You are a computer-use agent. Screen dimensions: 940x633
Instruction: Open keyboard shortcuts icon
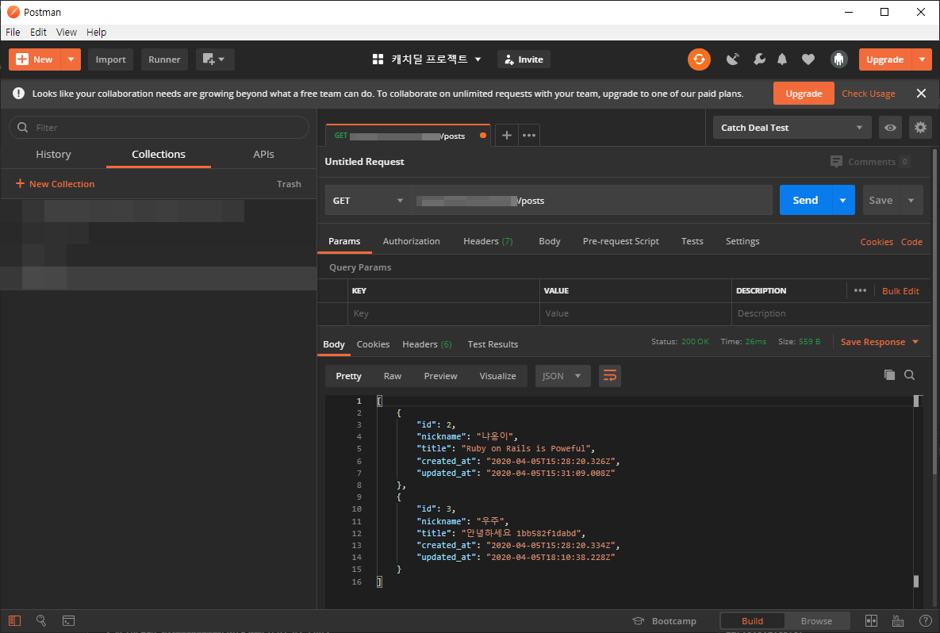897,620
